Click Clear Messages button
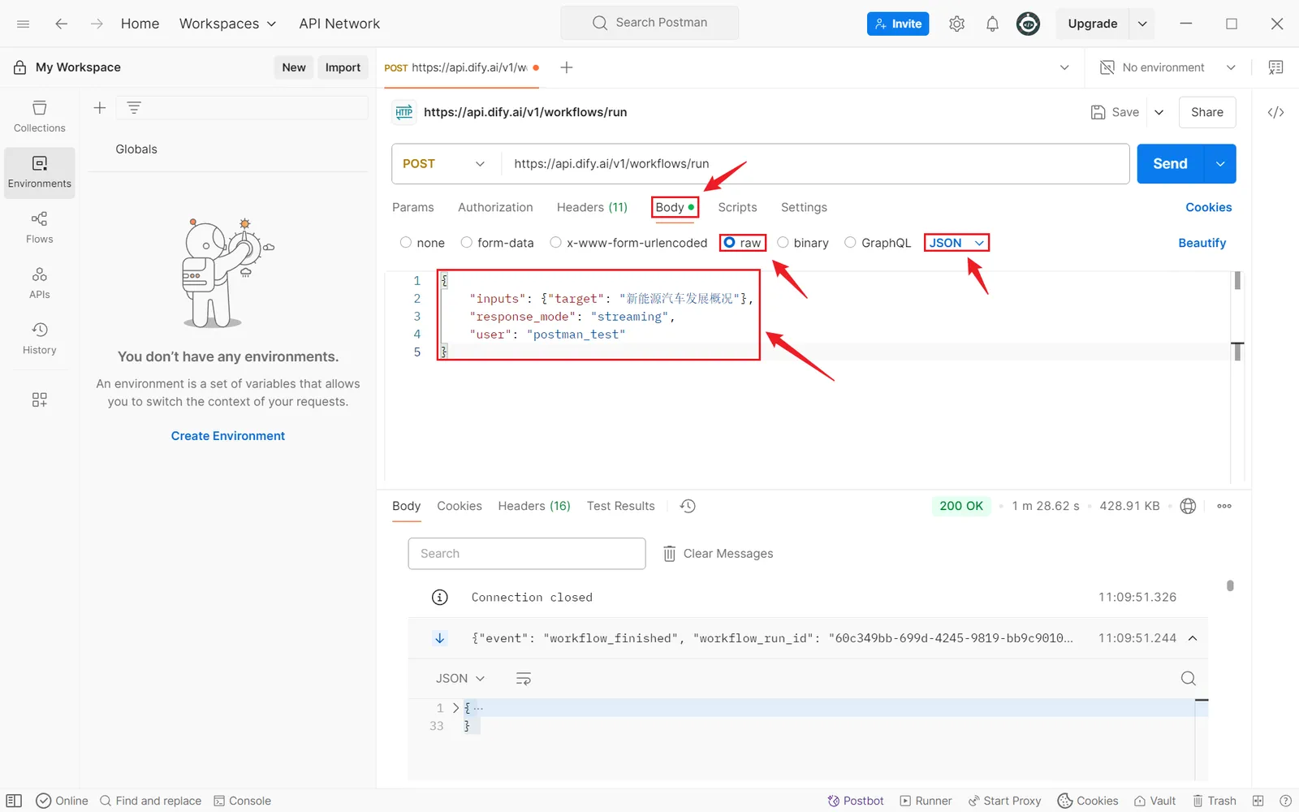 719,553
